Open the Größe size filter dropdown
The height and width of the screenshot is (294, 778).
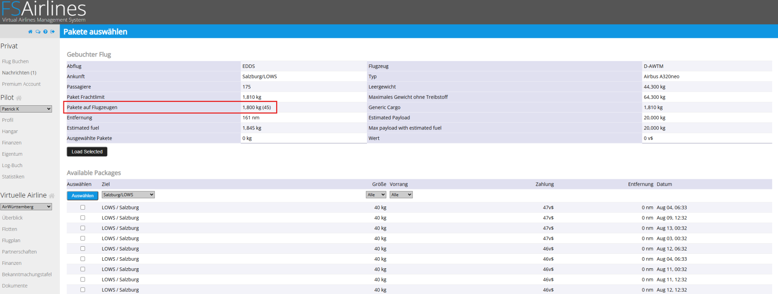376,195
